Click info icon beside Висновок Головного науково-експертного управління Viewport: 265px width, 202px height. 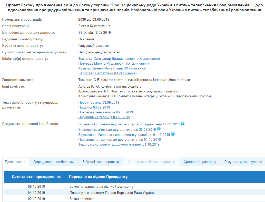[183, 124]
